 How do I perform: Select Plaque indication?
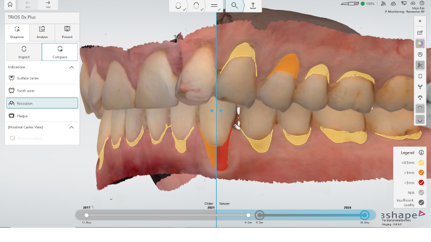coord(42,115)
